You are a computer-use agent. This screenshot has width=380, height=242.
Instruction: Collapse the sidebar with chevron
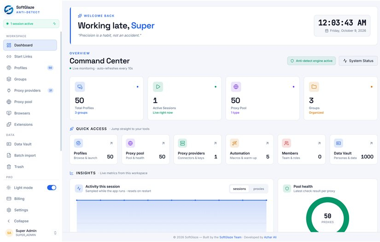9,221
